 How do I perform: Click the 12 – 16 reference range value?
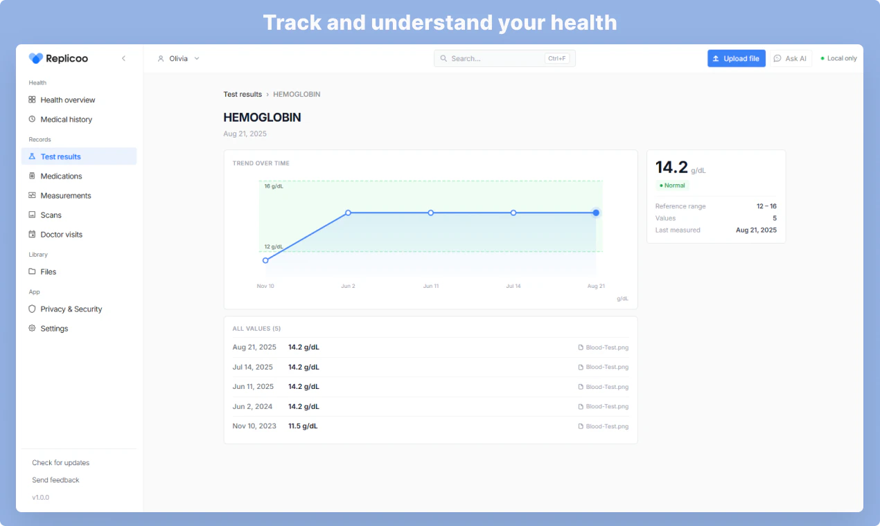(766, 206)
